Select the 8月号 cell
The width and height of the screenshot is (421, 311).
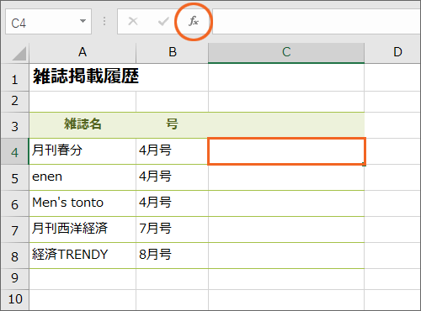(x=173, y=256)
